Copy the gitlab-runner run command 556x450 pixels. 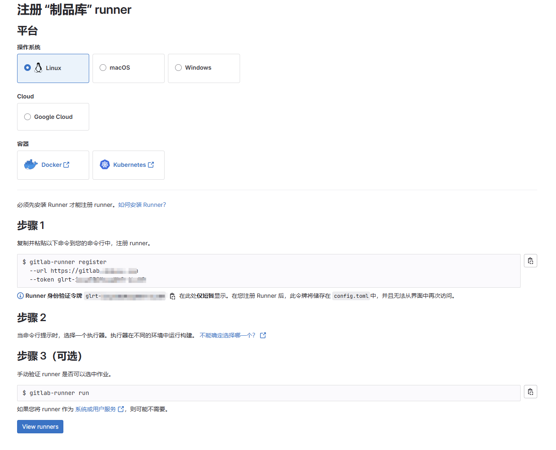coord(531,392)
